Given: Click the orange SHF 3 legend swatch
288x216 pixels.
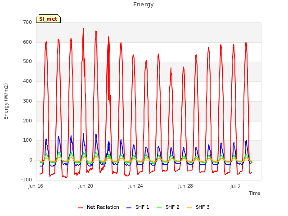Looking at the screenshot, I should click(189, 208).
